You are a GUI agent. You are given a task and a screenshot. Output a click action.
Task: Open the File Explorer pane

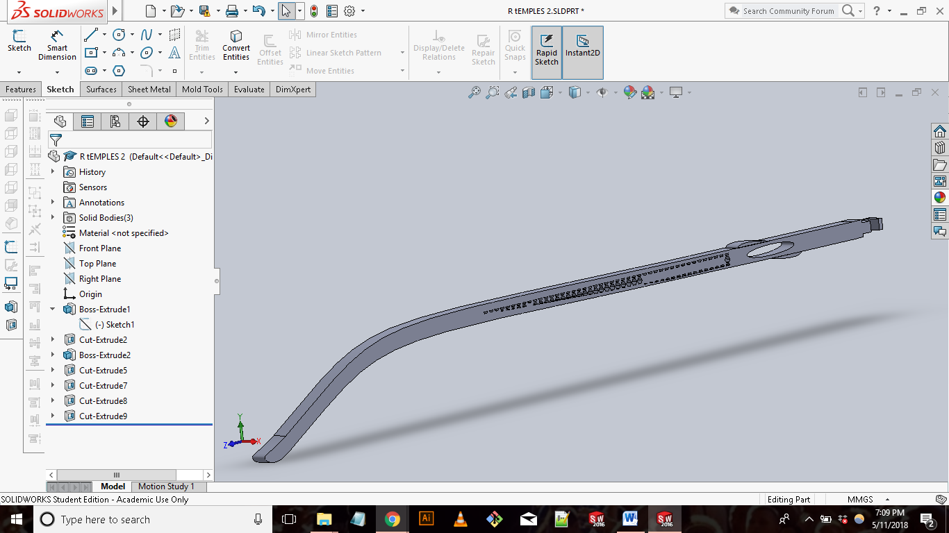coord(940,164)
